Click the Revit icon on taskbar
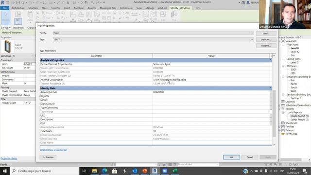This screenshot has width=311, height=175. click(x=155, y=171)
